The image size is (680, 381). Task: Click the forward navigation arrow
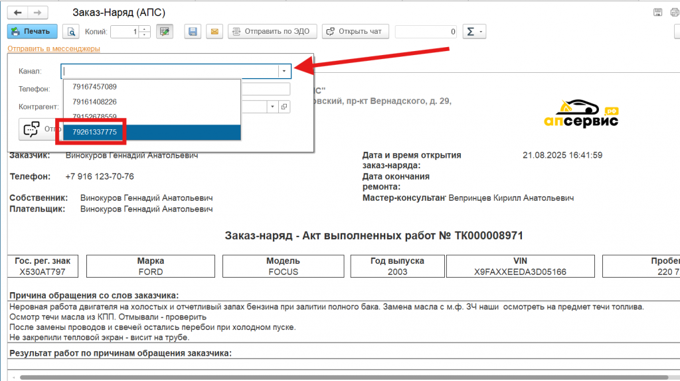click(x=39, y=13)
